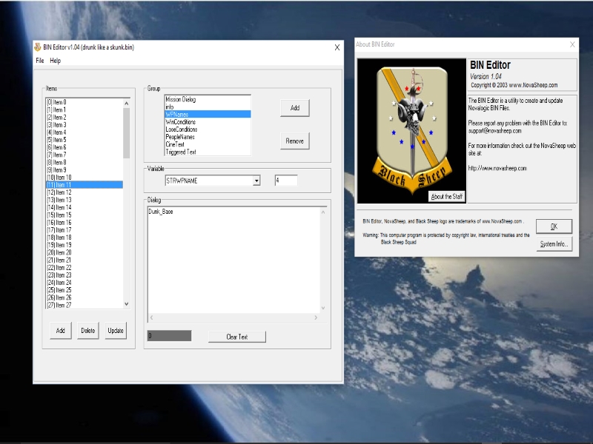The width and height of the screenshot is (593, 444).
Task: Select PeopleNames in the Group list
Action: 208,137
